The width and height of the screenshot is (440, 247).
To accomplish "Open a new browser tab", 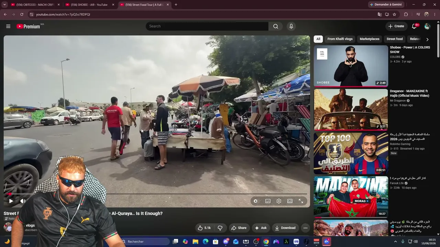I will point(176,5).
